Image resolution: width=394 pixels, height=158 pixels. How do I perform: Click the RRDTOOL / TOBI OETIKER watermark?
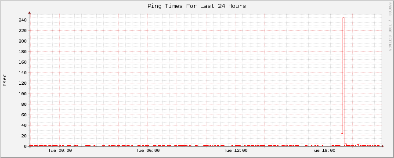[x=390, y=26]
